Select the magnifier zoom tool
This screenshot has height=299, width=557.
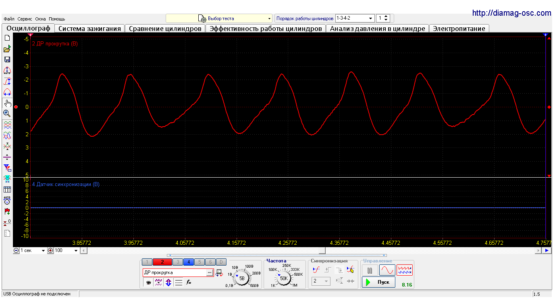pos(7,113)
